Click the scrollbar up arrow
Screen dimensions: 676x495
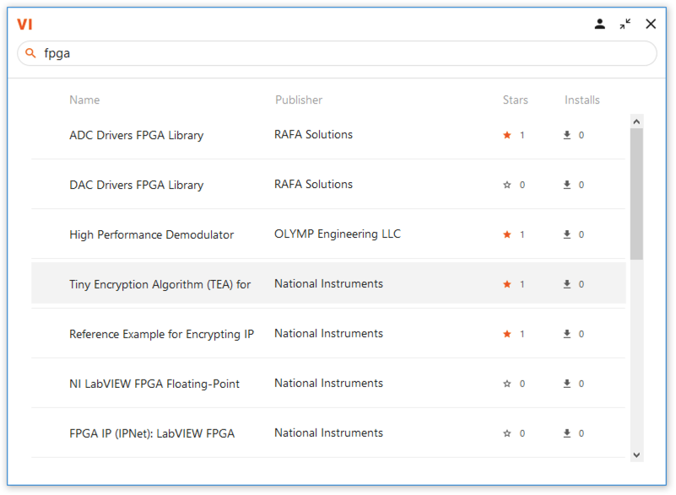[x=636, y=122]
